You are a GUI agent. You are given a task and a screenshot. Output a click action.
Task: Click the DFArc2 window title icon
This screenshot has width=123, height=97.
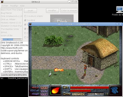pos(2,2)
